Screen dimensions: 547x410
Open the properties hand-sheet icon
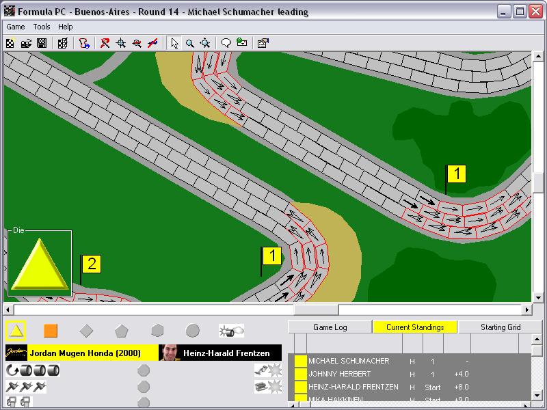point(263,43)
